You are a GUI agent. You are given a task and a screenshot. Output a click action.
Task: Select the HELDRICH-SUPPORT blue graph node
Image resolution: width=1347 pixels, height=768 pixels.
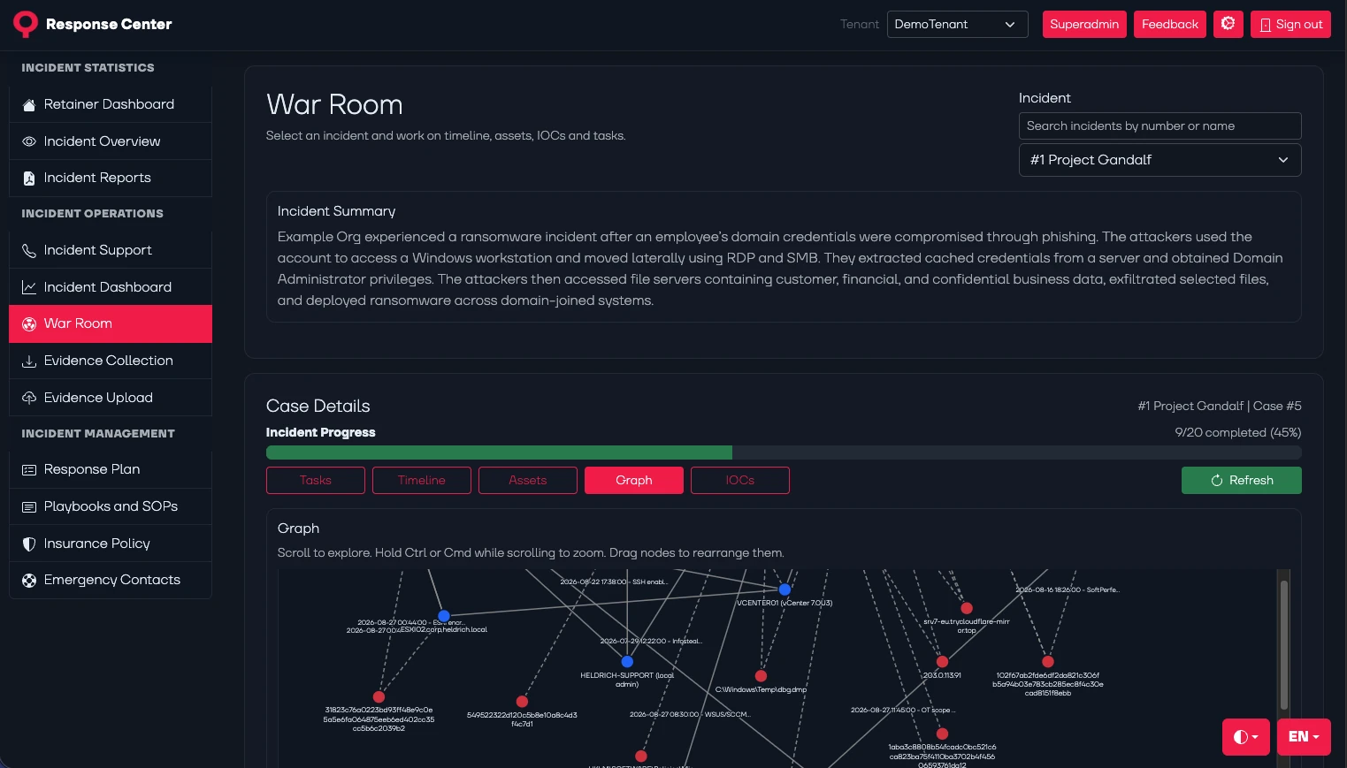627,661
